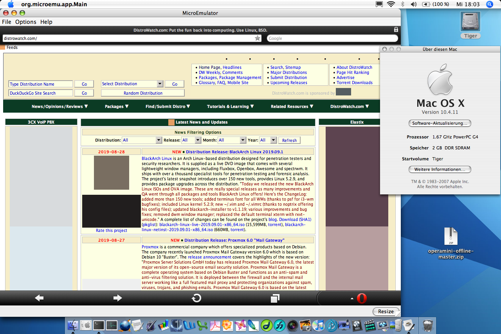Open the Torrent Downloads link

pos(354,83)
